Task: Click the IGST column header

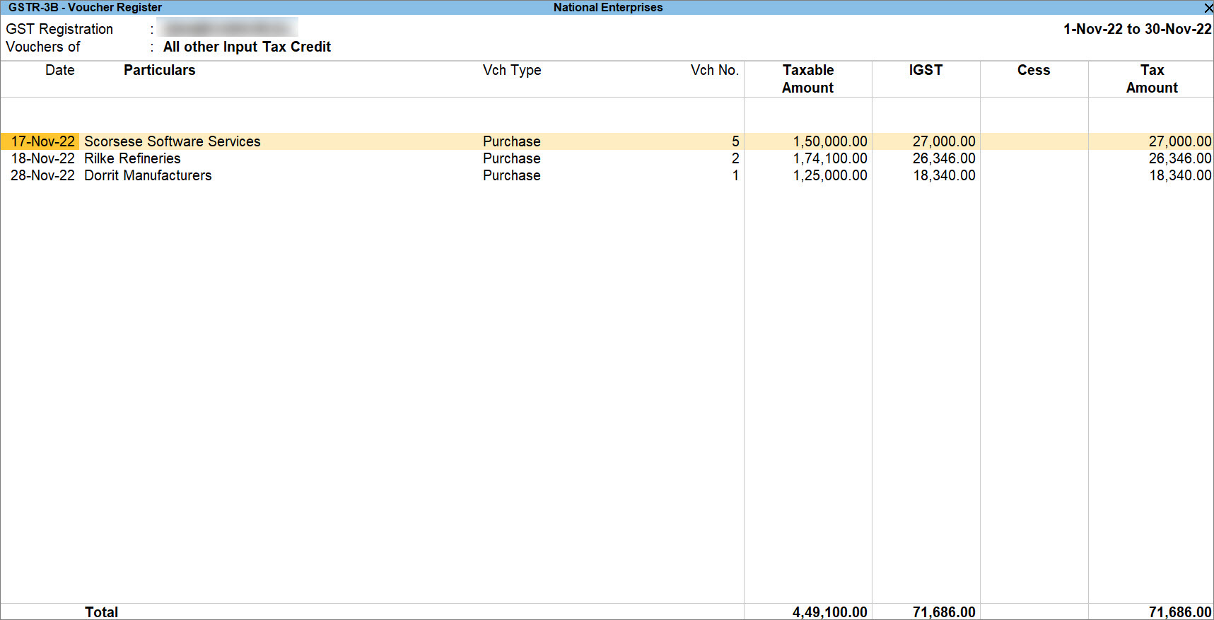Action: [926, 70]
